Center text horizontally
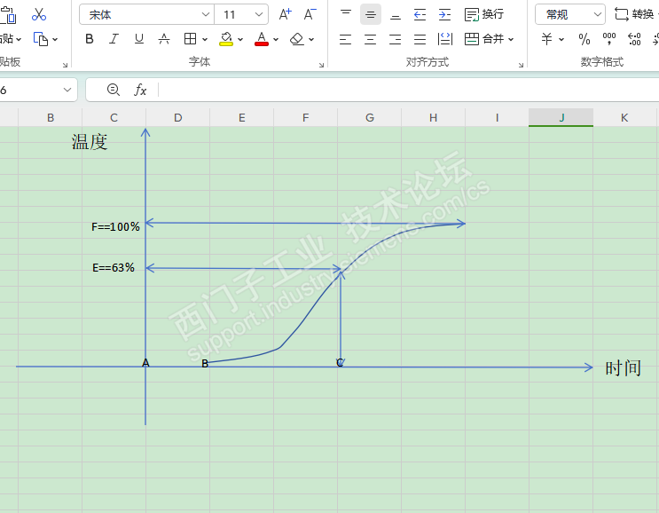 [x=370, y=40]
